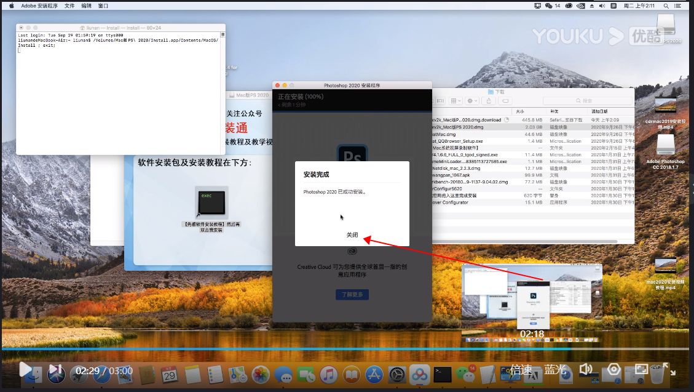Toggle the player picture-in-picture mode

click(x=641, y=369)
